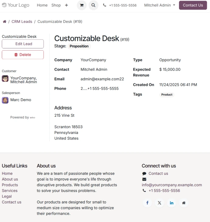
Task: Open the Facebook social icon
Action: click(x=147, y=203)
